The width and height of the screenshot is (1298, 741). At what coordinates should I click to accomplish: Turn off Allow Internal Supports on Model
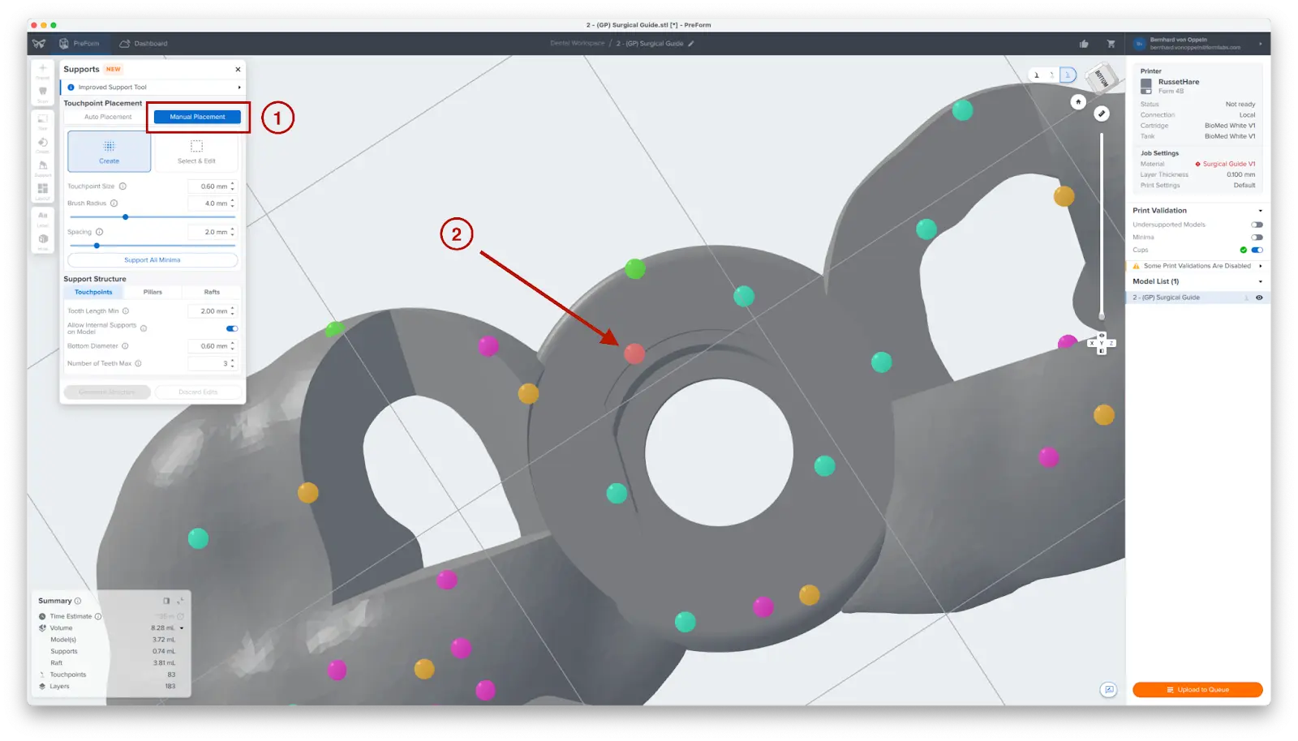pos(231,328)
